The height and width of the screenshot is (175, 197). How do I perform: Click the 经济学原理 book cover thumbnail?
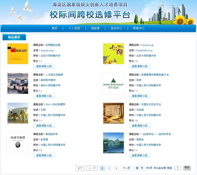pos(18,143)
